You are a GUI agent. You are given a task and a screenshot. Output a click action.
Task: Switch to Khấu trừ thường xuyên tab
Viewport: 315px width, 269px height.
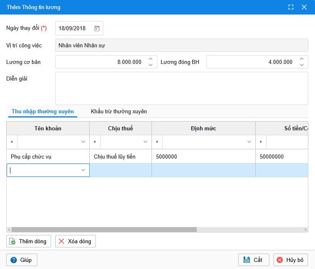(119, 112)
